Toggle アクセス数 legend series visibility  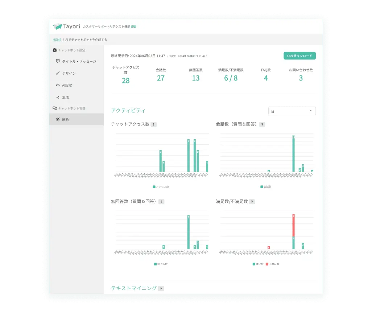[161, 187]
